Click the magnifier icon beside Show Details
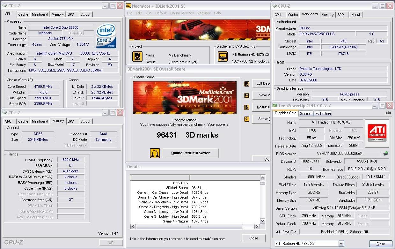The height and width of the screenshot is (249, 395). click(246, 119)
